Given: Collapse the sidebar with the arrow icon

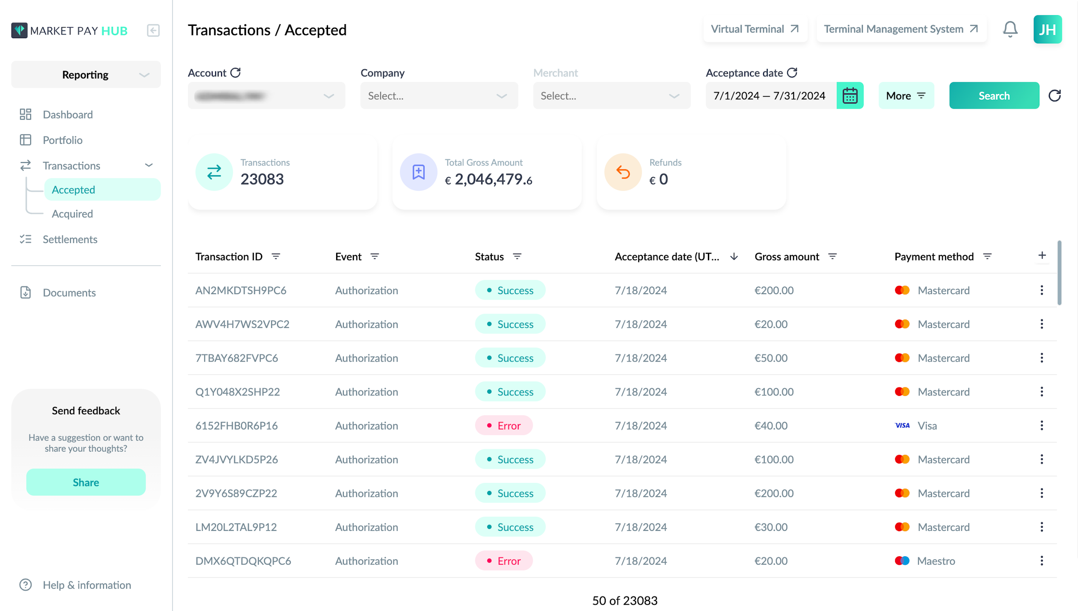Looking at the screenshot, I should click(x=153, y=31).
